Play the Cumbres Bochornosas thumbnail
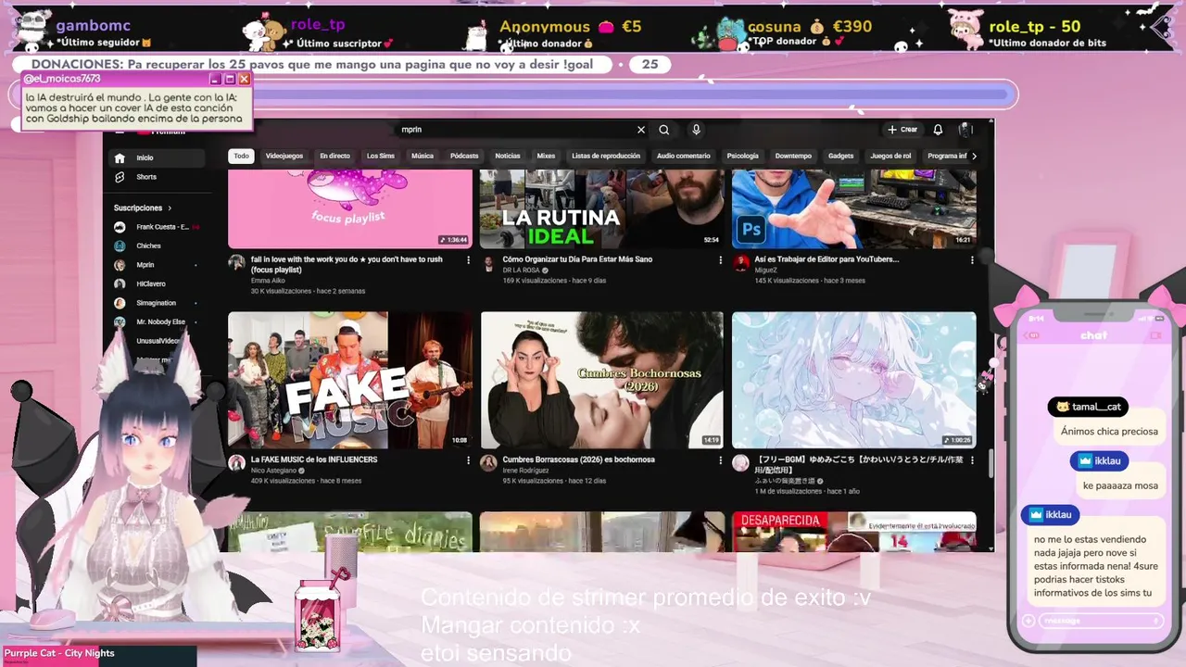1186x667 pixels. tap(601, 380)
